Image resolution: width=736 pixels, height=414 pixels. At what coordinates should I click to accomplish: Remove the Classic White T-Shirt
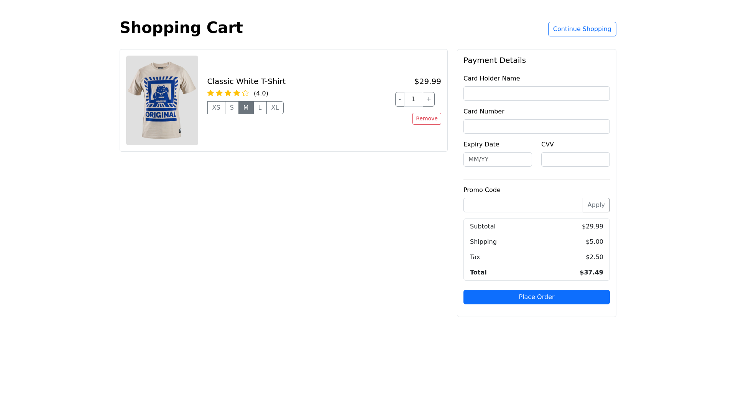tap(427, 119)
